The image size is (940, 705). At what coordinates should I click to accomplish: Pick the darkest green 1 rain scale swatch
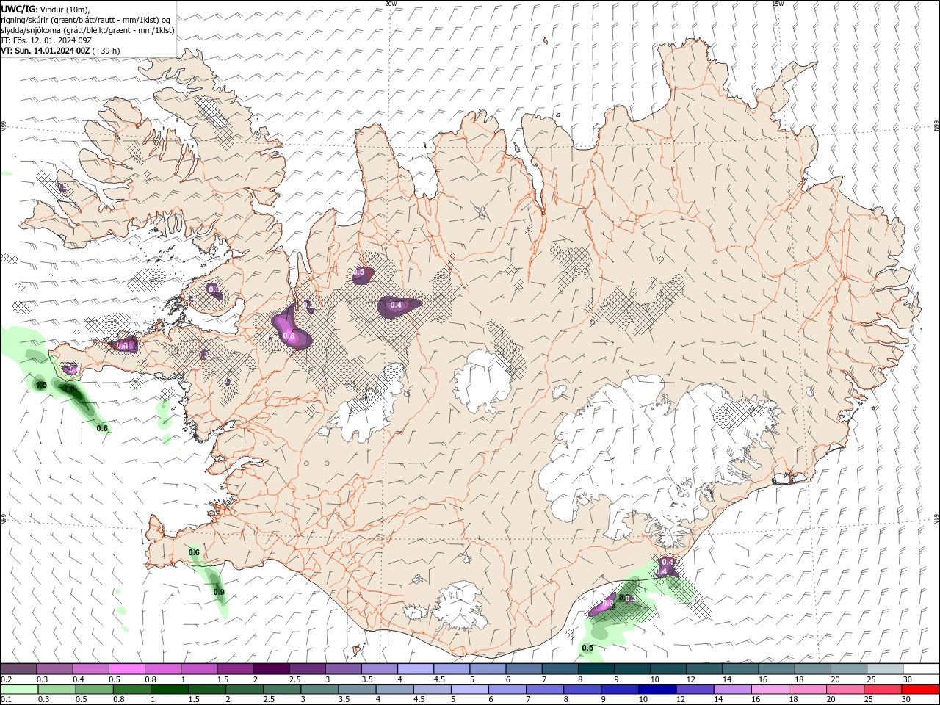point(169,690)
